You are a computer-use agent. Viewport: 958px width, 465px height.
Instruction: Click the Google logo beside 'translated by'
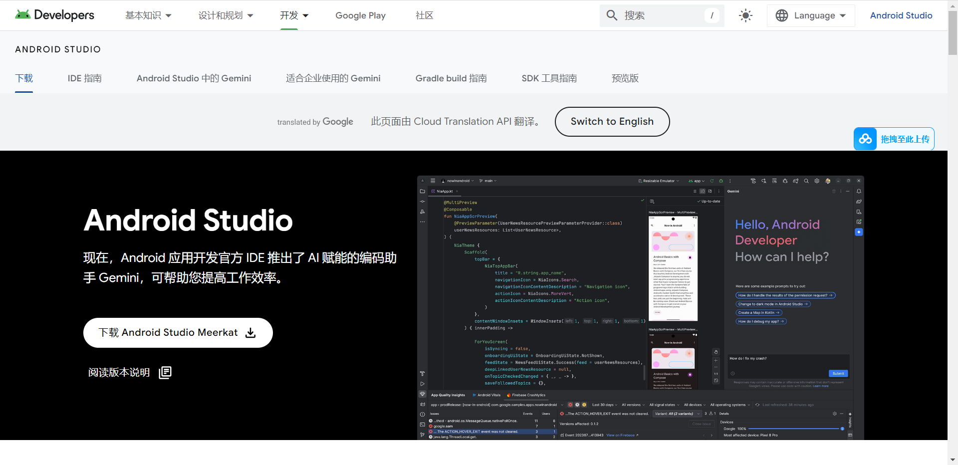(338, 121)
